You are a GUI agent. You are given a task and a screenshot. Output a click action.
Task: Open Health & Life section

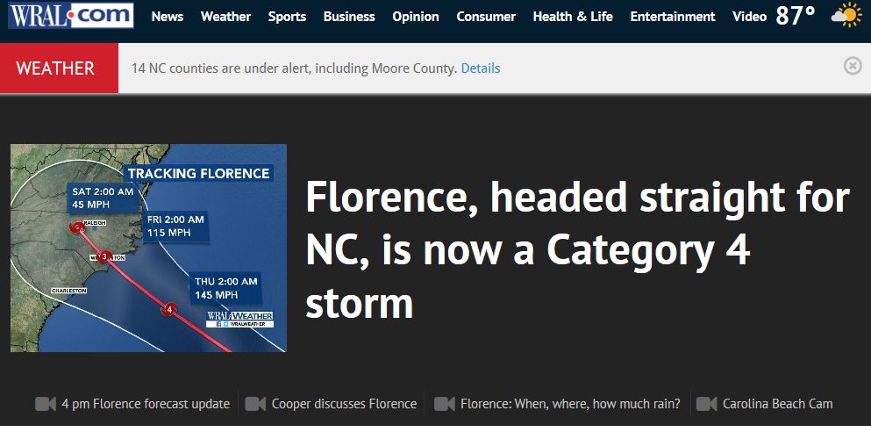tap(573, 17)
